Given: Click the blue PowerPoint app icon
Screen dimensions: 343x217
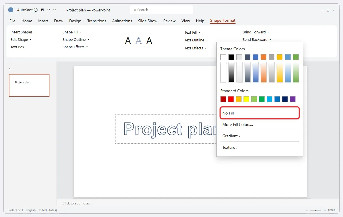Looking at the screenshot, I should pos(11,10).
